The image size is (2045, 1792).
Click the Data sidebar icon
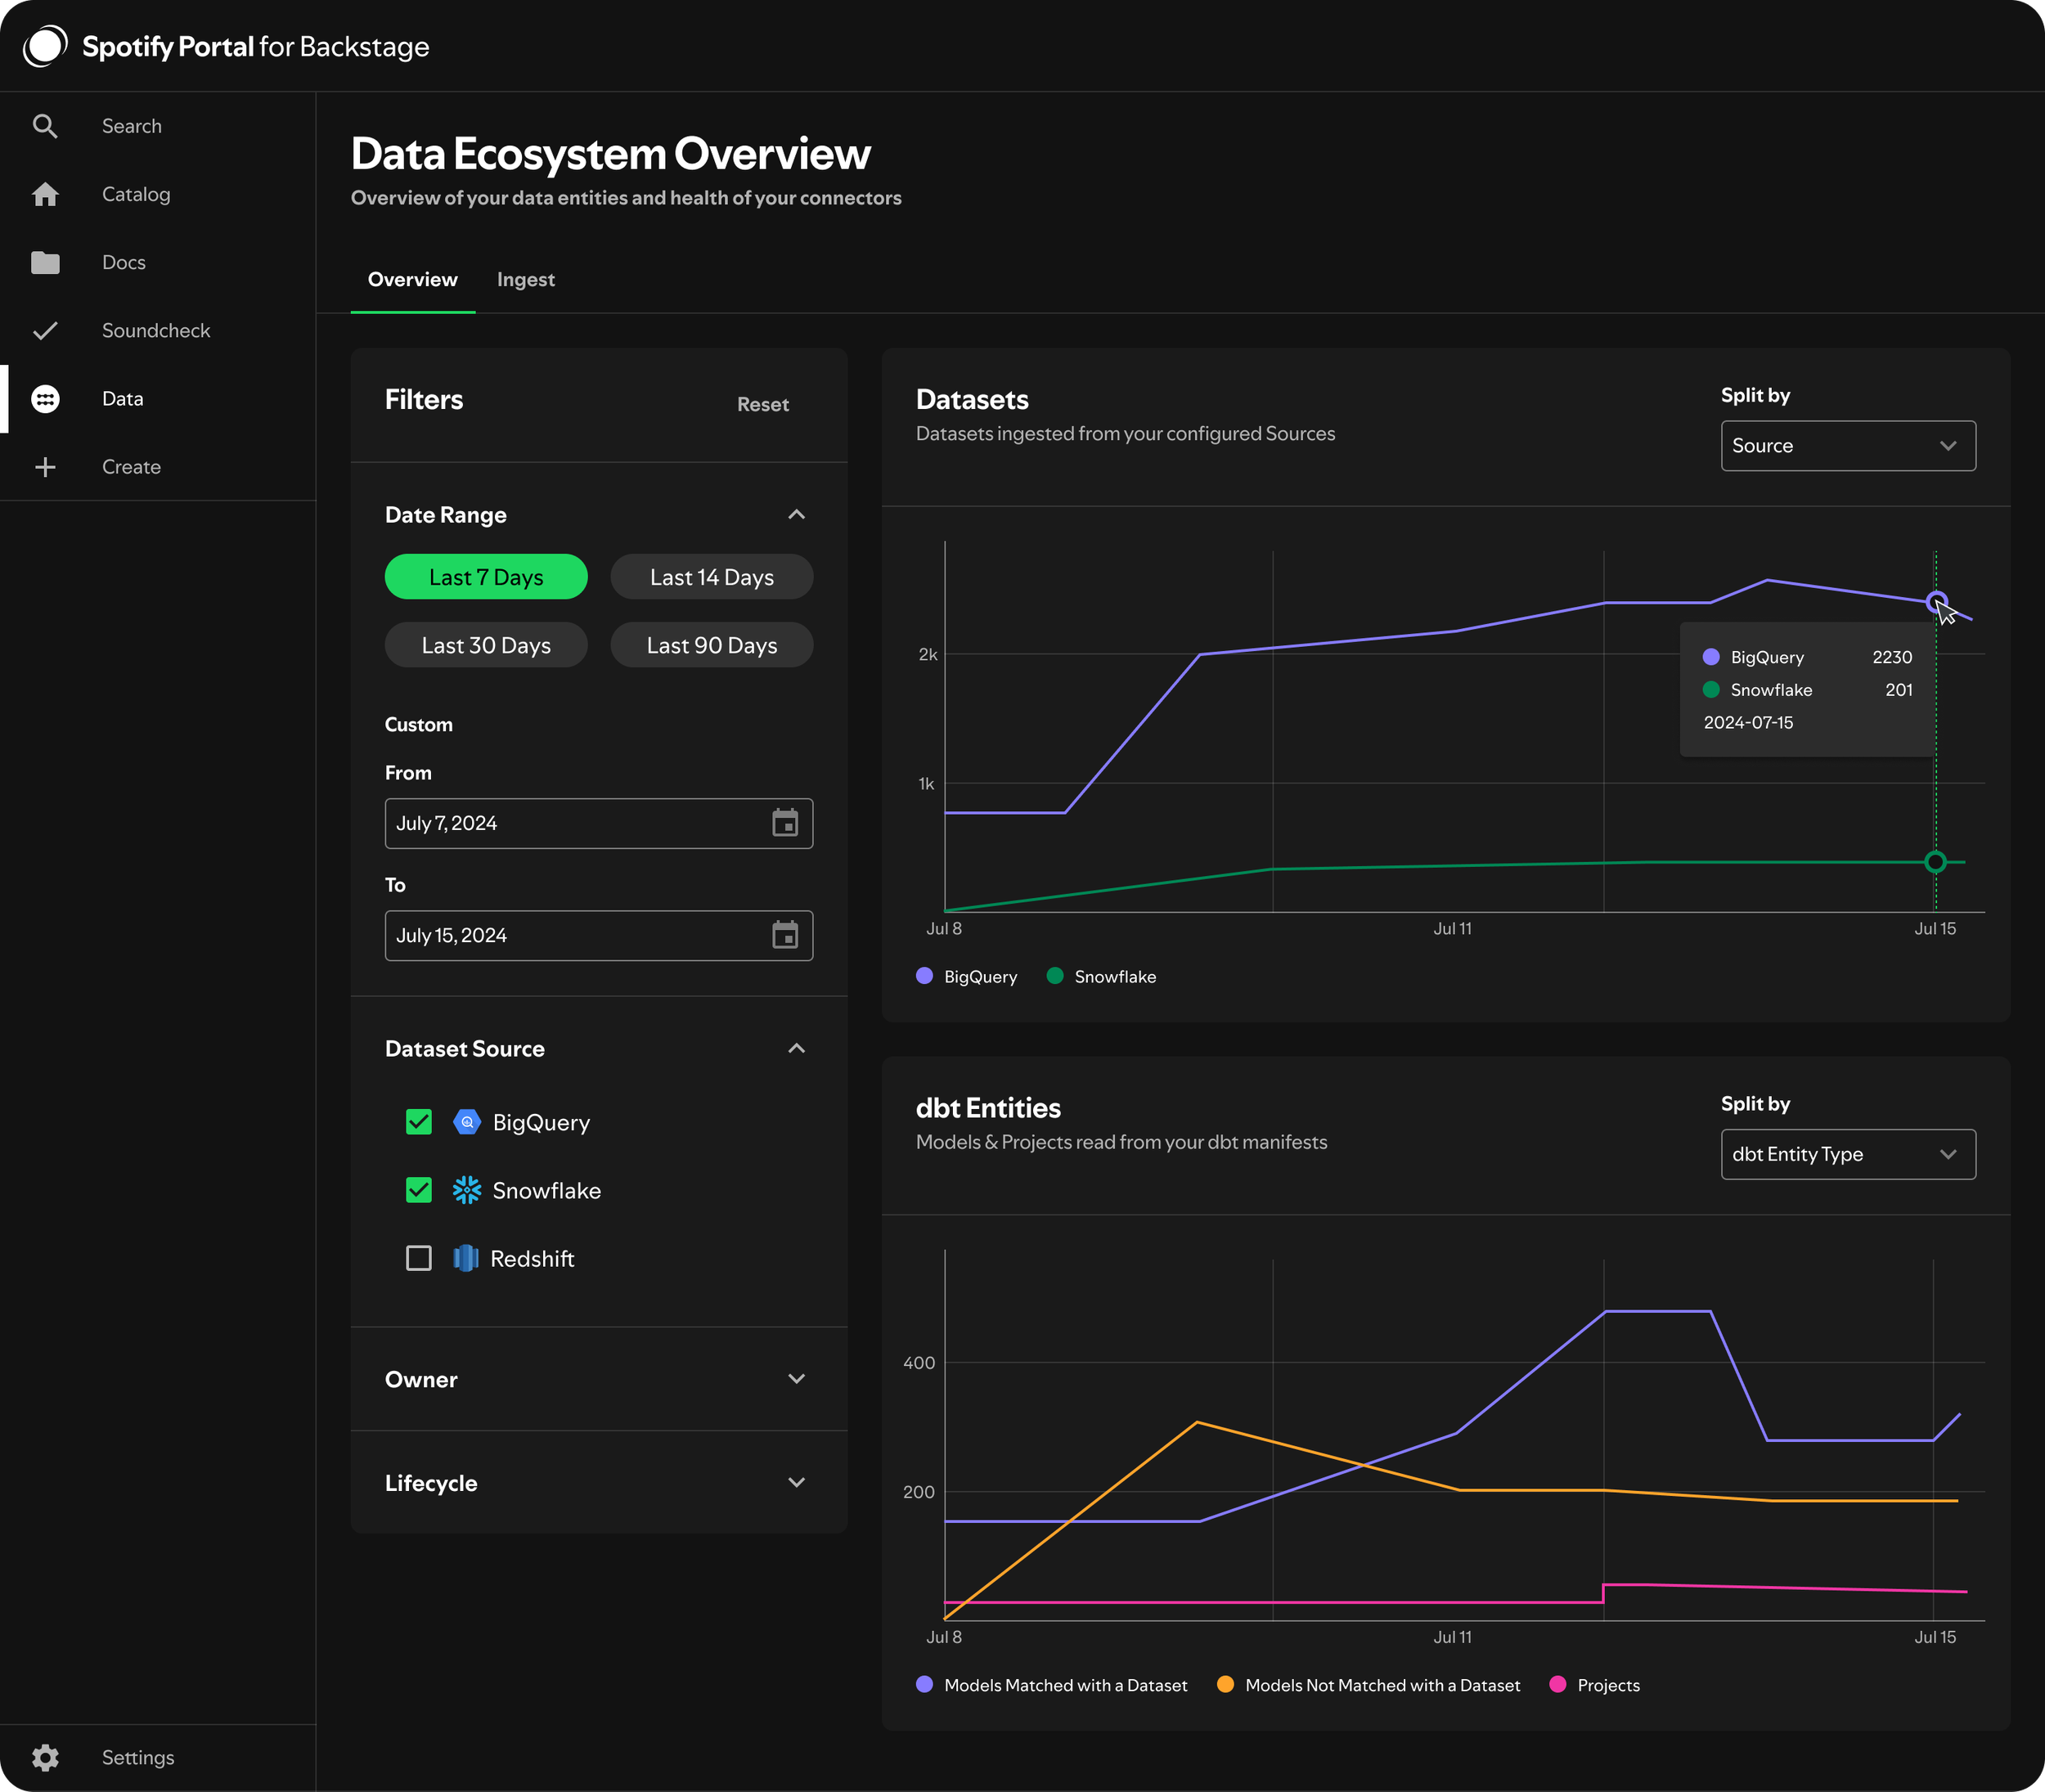(x=45, y=399)
